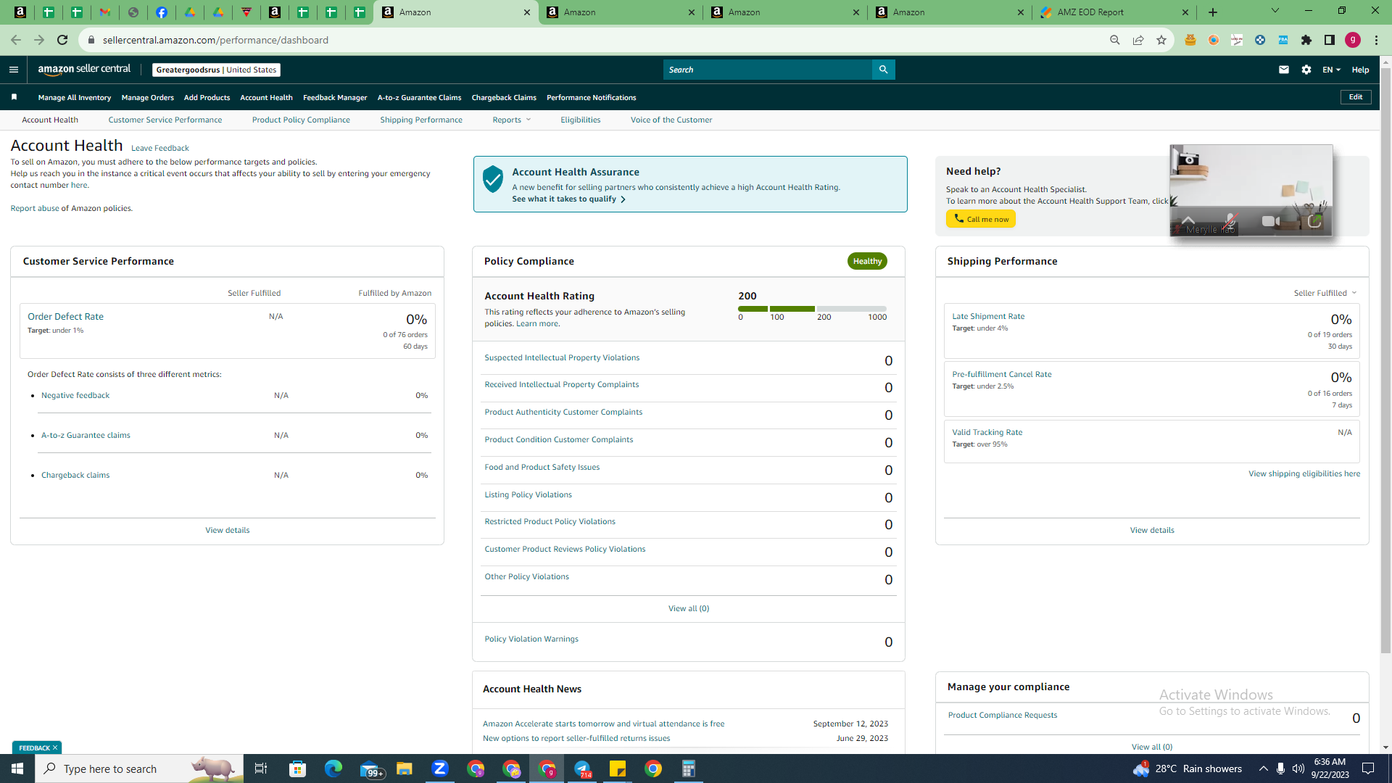Follow See what it takes to qualify

[x=568, y=199]
